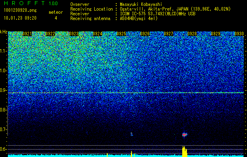Screen dimensions: 247x157
Task: Click the Ovserver field label
Action: (x=80, y=4)
